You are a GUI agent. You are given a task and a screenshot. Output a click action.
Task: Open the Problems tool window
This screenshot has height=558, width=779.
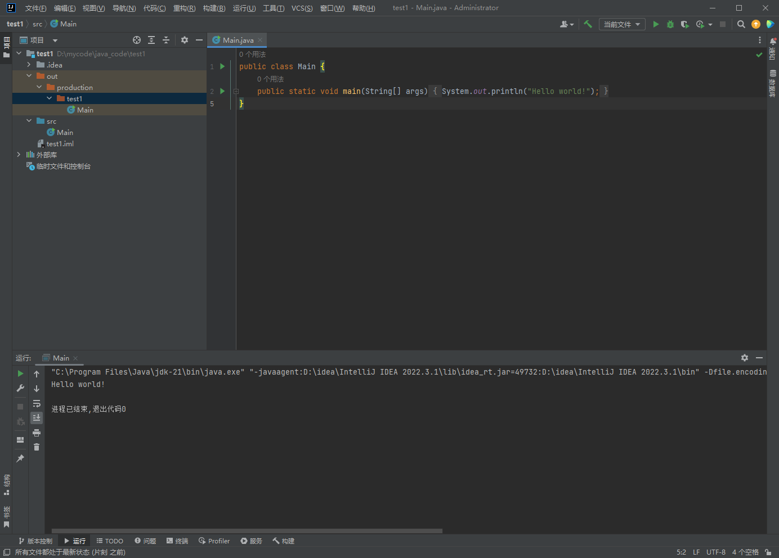[145, 541]
